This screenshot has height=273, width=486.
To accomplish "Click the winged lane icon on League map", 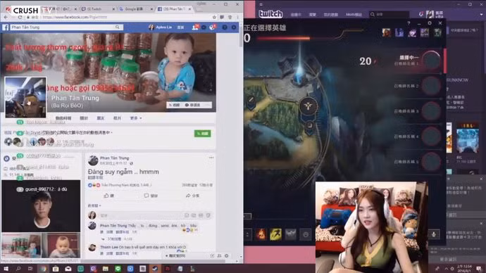I will click(308, 106).
